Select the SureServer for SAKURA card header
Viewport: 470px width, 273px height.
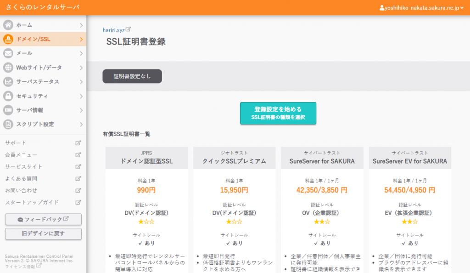(322, 158)
